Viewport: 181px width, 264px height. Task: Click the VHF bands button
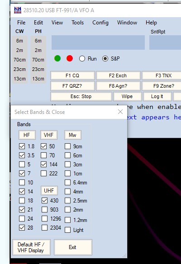point(49,135)
